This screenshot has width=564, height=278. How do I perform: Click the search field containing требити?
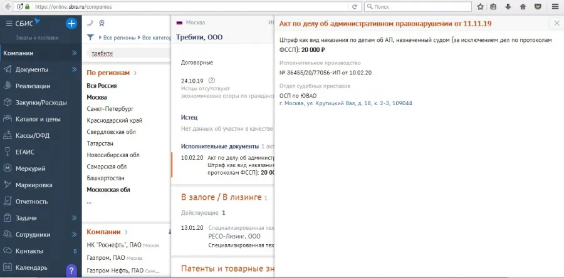pyautogui.click(x=128, y=53)
